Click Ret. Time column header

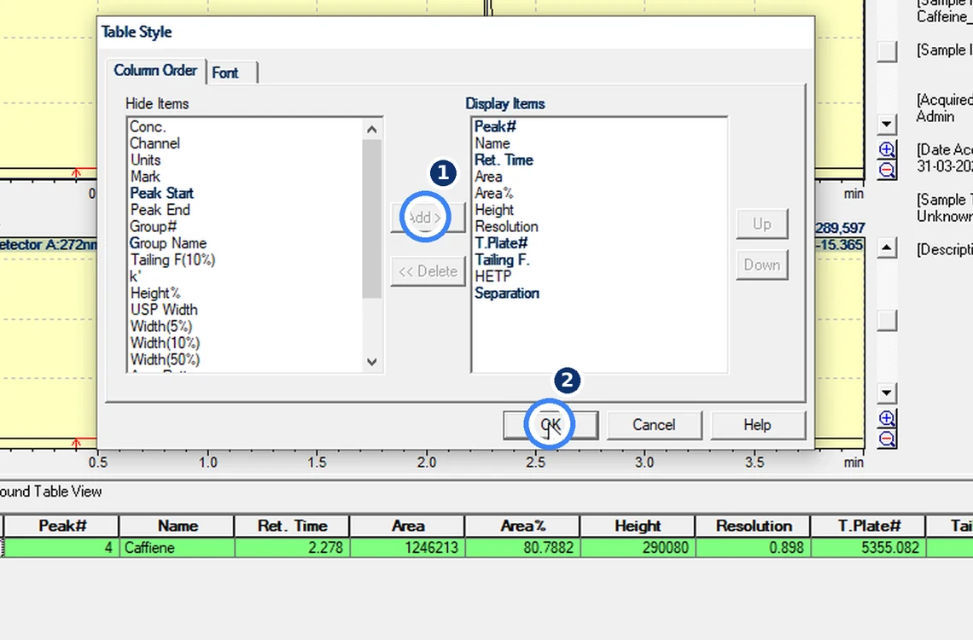tap(292, 526)
